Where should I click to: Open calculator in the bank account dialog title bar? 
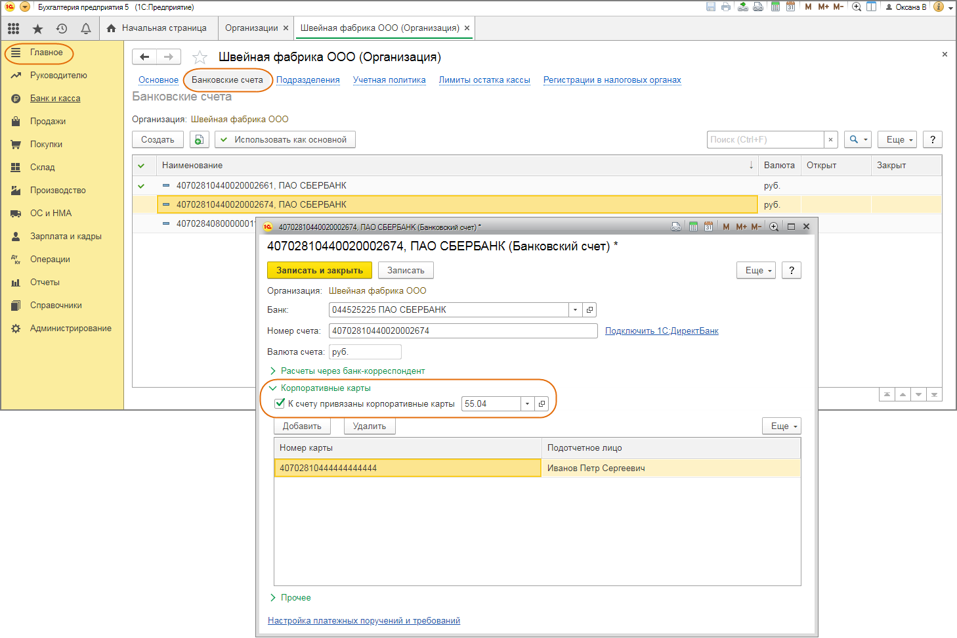pyautogui.click(x=693, y=227)
